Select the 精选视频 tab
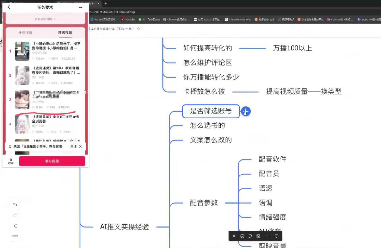The image size is (381, 248). (65, 32)
